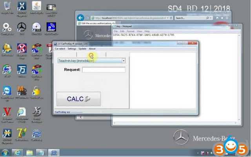Click the key text line in Notepad
Viewport: 251px width, 157px height.
point(144,35)
